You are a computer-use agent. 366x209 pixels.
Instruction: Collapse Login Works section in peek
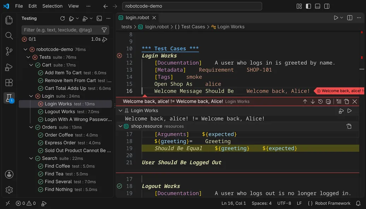click(120, 111)
